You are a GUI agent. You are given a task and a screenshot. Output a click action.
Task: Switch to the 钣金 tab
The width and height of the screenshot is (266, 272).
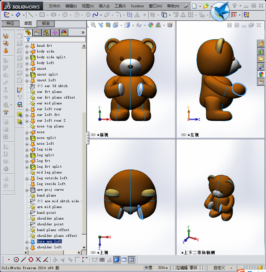pyautogui.click(x=46, y=23)
